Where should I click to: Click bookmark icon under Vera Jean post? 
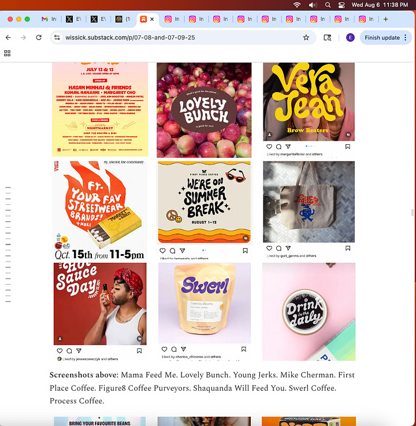tap(348, 146)
